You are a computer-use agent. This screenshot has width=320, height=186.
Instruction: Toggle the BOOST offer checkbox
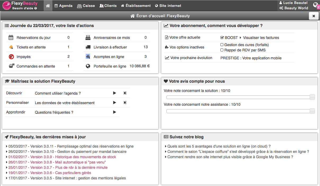[x=222, y=38]
